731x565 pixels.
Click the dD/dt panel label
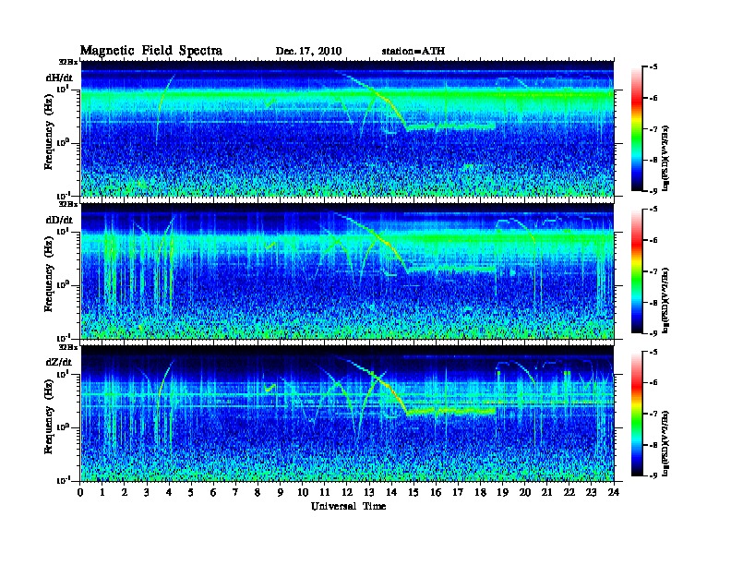point(59,220)
